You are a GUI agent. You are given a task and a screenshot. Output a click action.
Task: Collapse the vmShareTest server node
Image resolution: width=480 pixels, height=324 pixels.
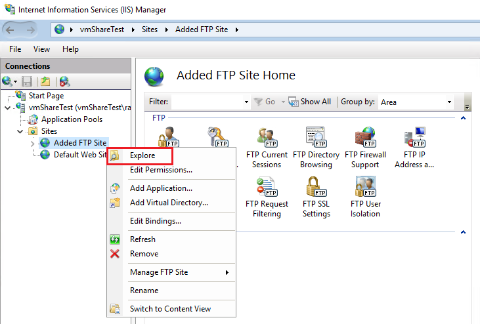8,108
